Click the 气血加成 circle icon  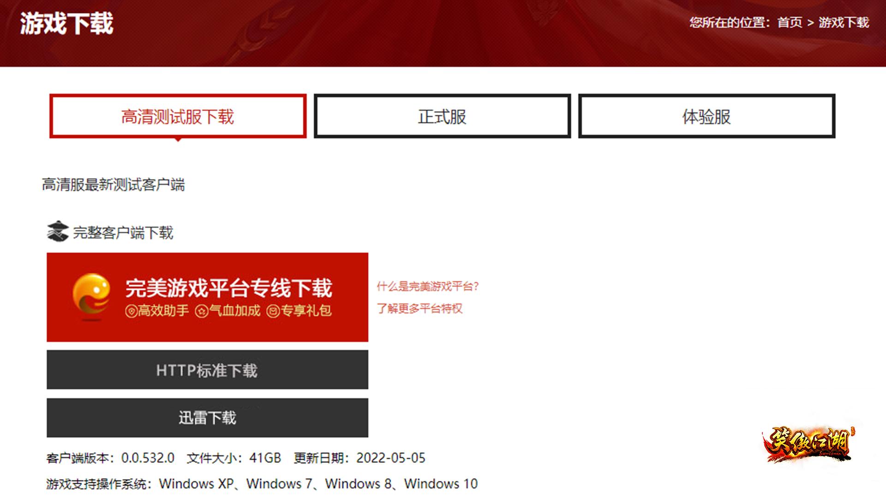[x=202, y=312]
